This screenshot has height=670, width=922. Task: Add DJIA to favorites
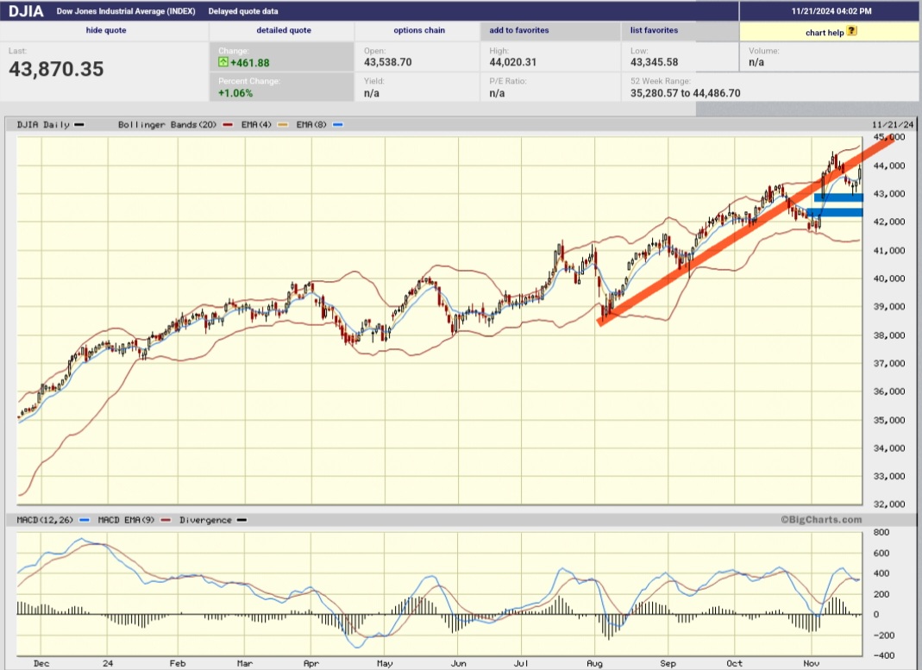click(519, 30)
